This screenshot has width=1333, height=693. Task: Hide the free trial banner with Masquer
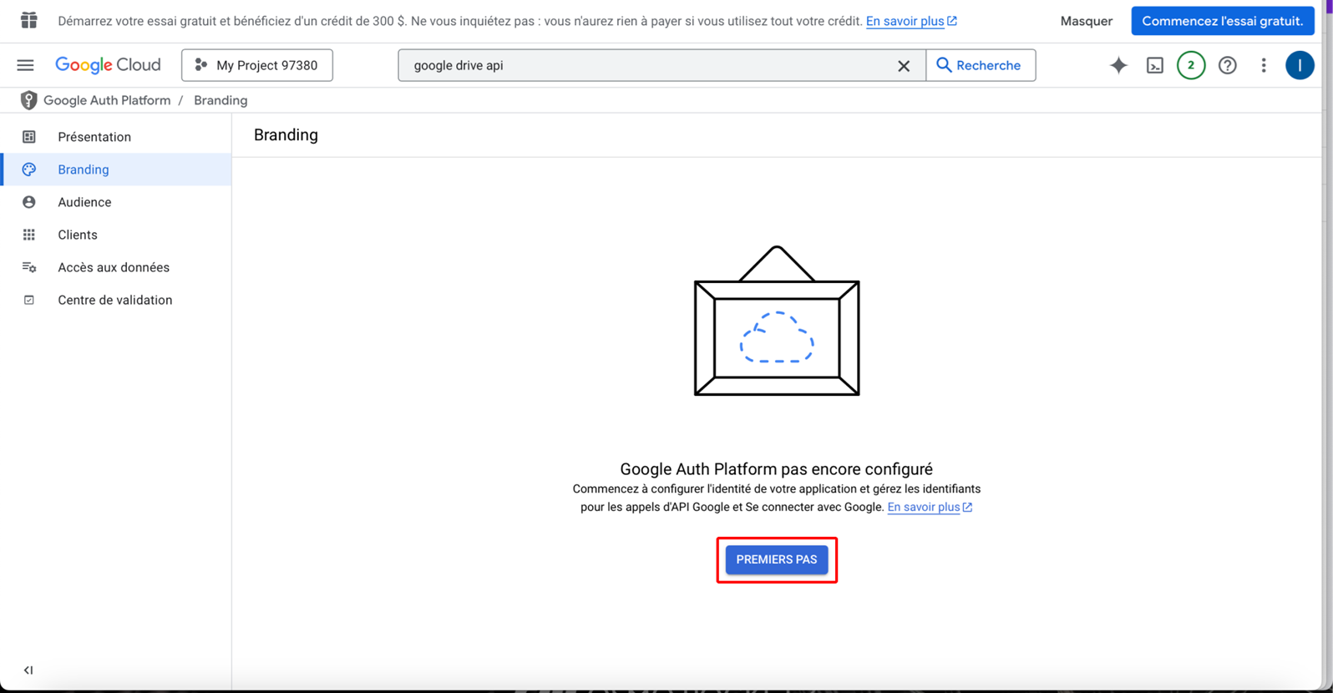[x=1086, y=21]
